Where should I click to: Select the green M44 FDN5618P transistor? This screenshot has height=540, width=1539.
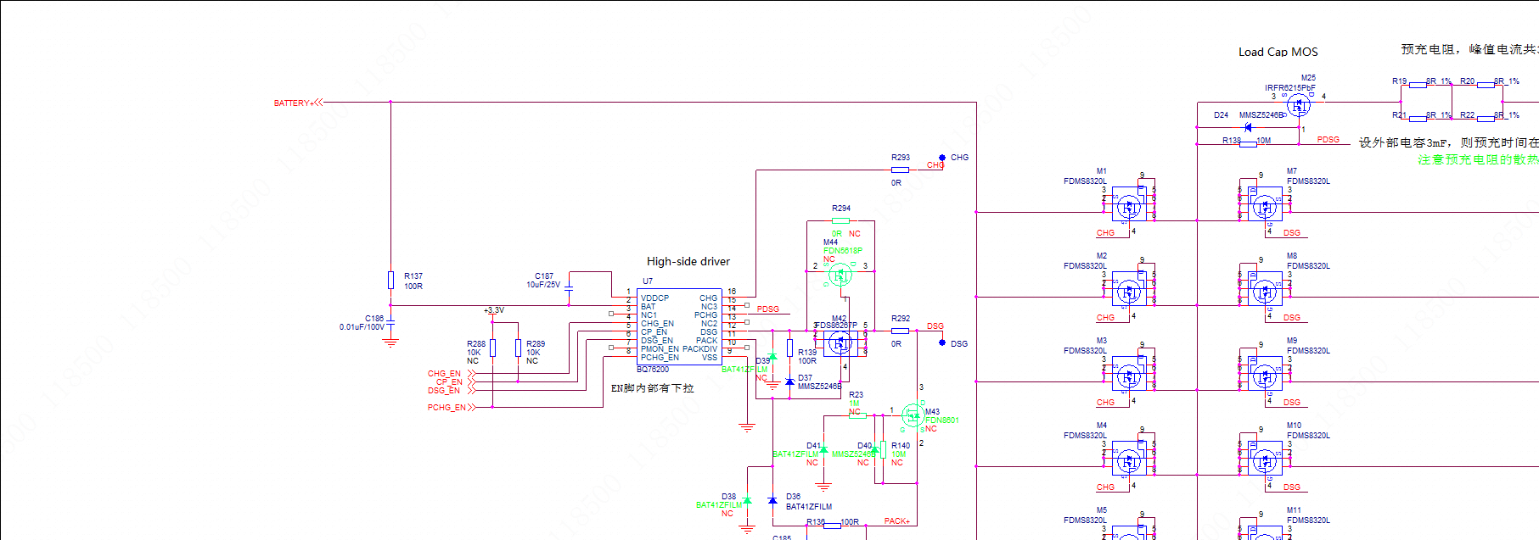tap(840, 275)
